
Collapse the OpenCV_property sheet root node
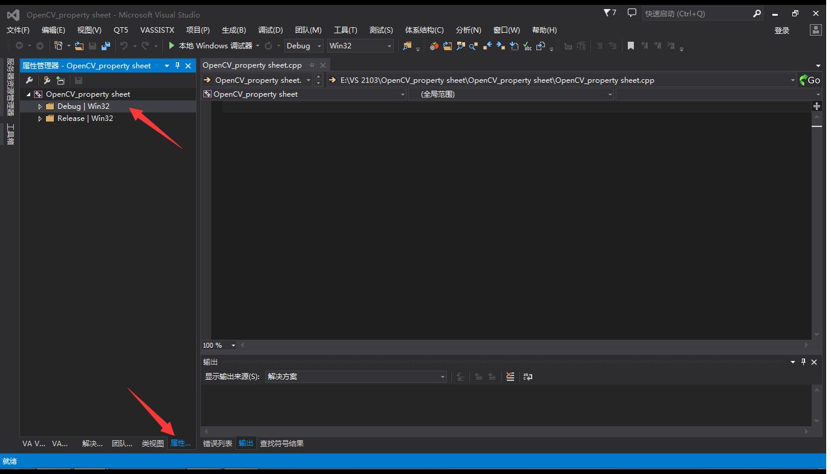pos(28,94)
